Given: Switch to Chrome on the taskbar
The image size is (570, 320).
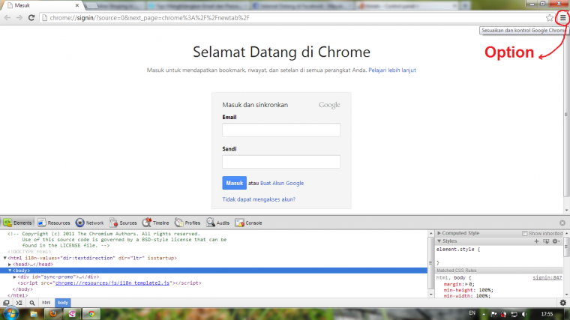Looking at the screenshot, I should (x=91, y=314).
